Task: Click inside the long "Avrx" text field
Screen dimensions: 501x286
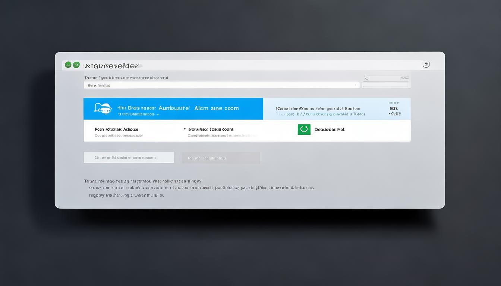Action: (x=220, y=85)
